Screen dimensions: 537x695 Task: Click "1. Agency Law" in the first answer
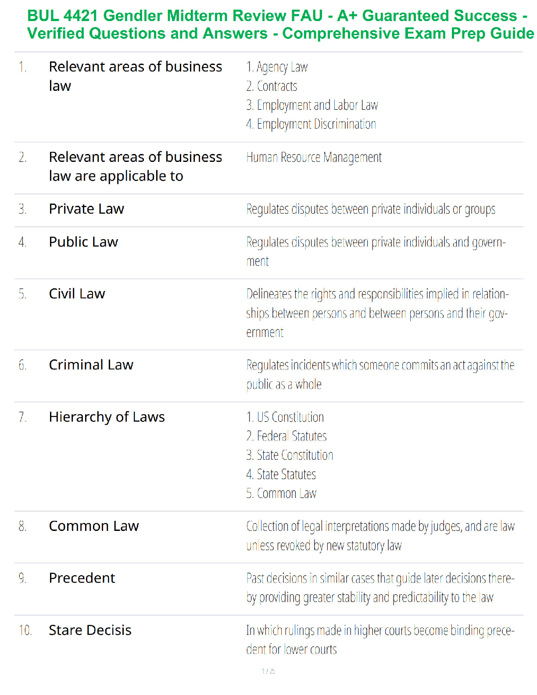click(x=277, y=67)
